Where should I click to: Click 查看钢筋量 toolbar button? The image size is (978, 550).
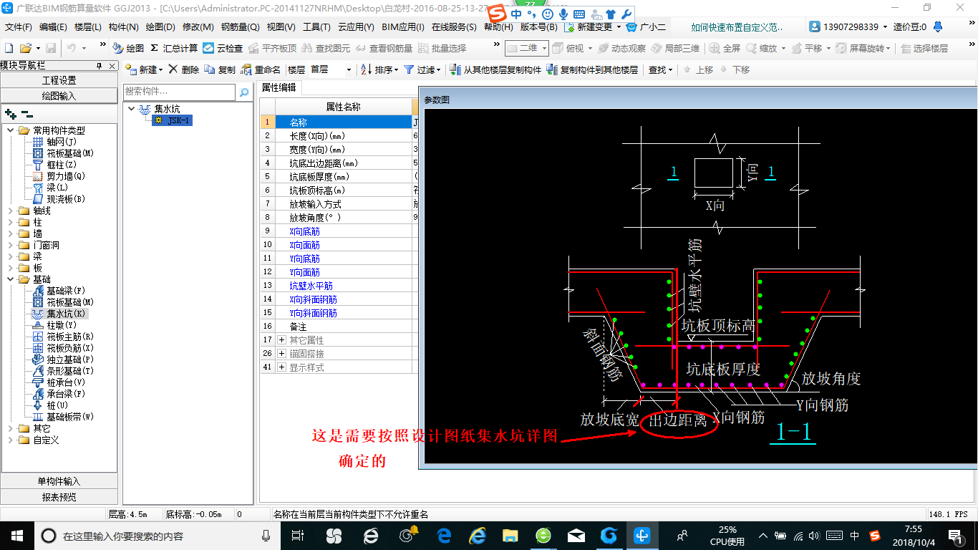384,48
